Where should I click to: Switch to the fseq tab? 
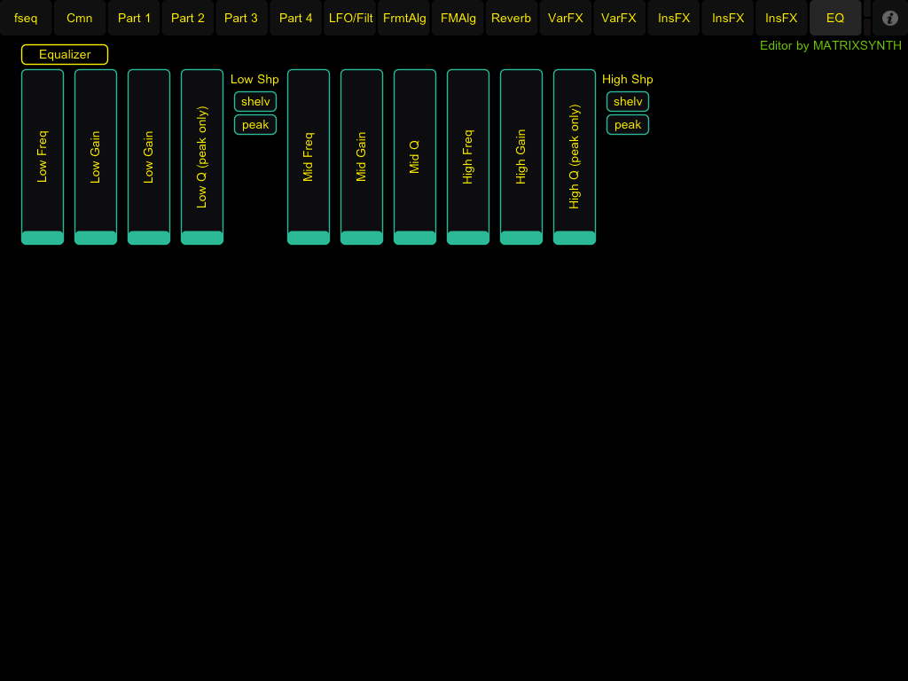tap(26, 18)
